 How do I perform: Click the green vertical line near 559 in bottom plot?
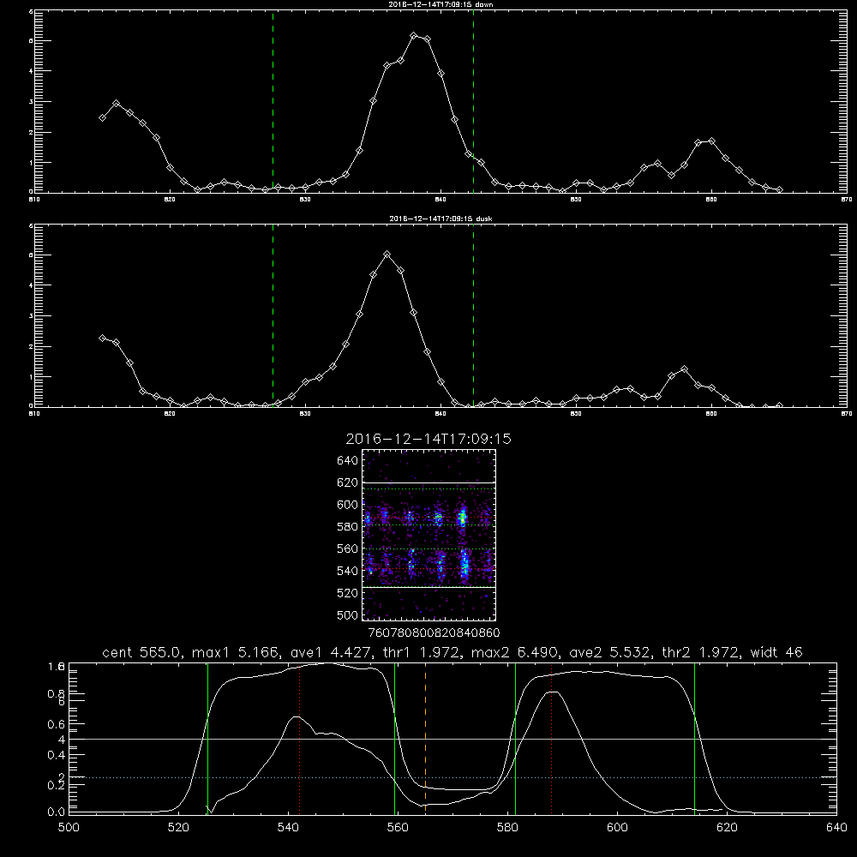pyautogui.click(x=394, y=739)
